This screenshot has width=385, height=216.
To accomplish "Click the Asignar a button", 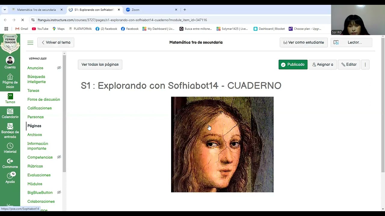I will click(x=322, y=64).
